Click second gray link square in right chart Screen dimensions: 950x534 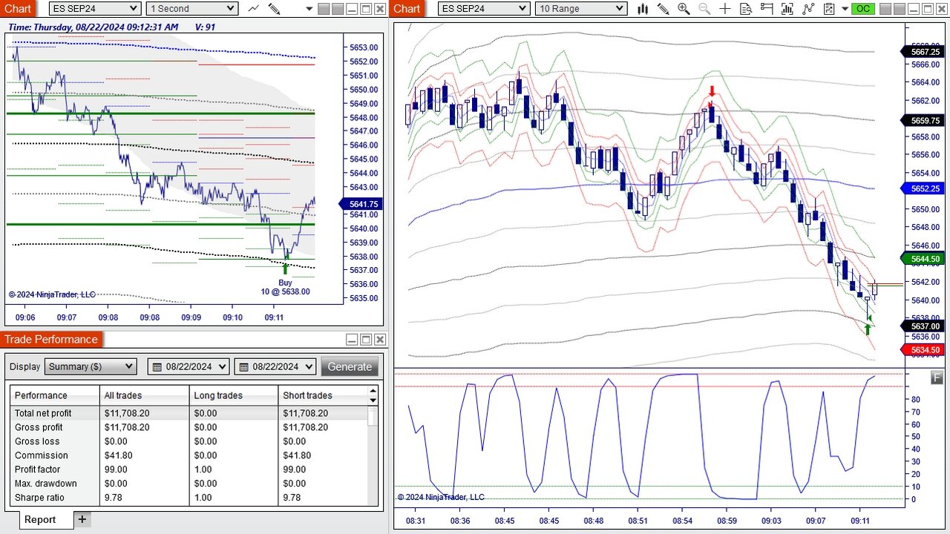[899, 8]
